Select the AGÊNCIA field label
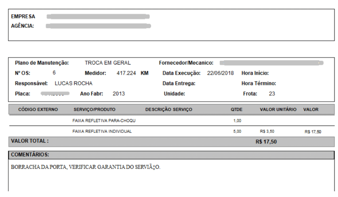Image resolution: width=338 pixels, height=197 pixels. point(23,26)
